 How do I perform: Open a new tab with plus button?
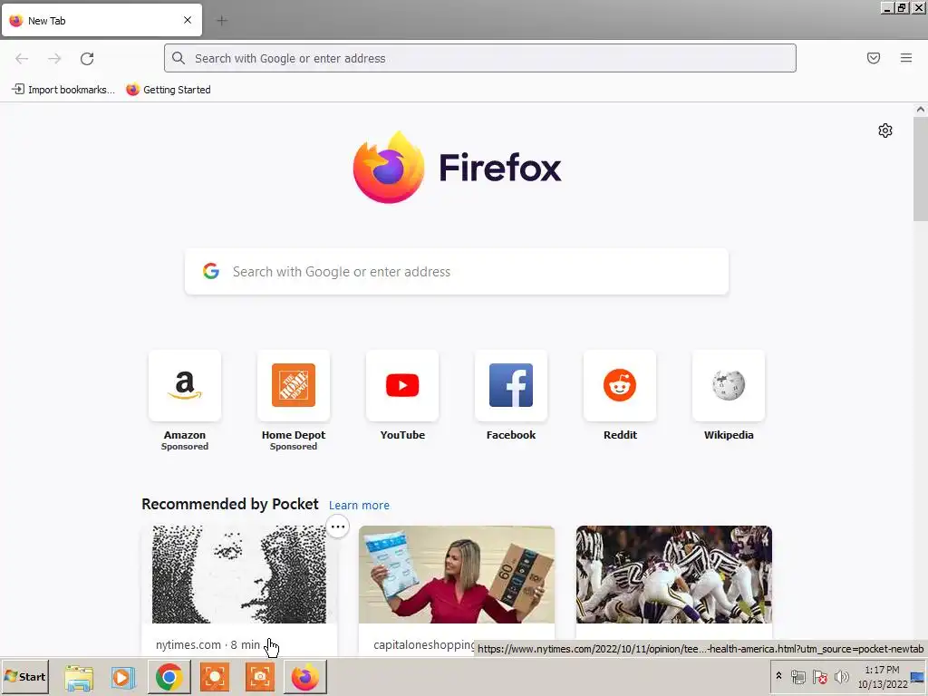(222, 21)
